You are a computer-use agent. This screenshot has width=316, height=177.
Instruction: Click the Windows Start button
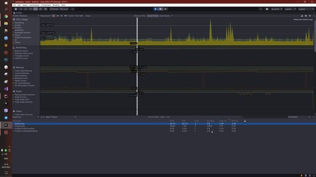[6, 3]
